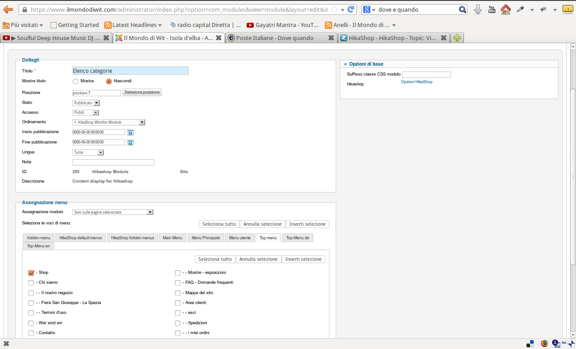Open the Più visitati bookmarks dropdown

tap(23, 25)
